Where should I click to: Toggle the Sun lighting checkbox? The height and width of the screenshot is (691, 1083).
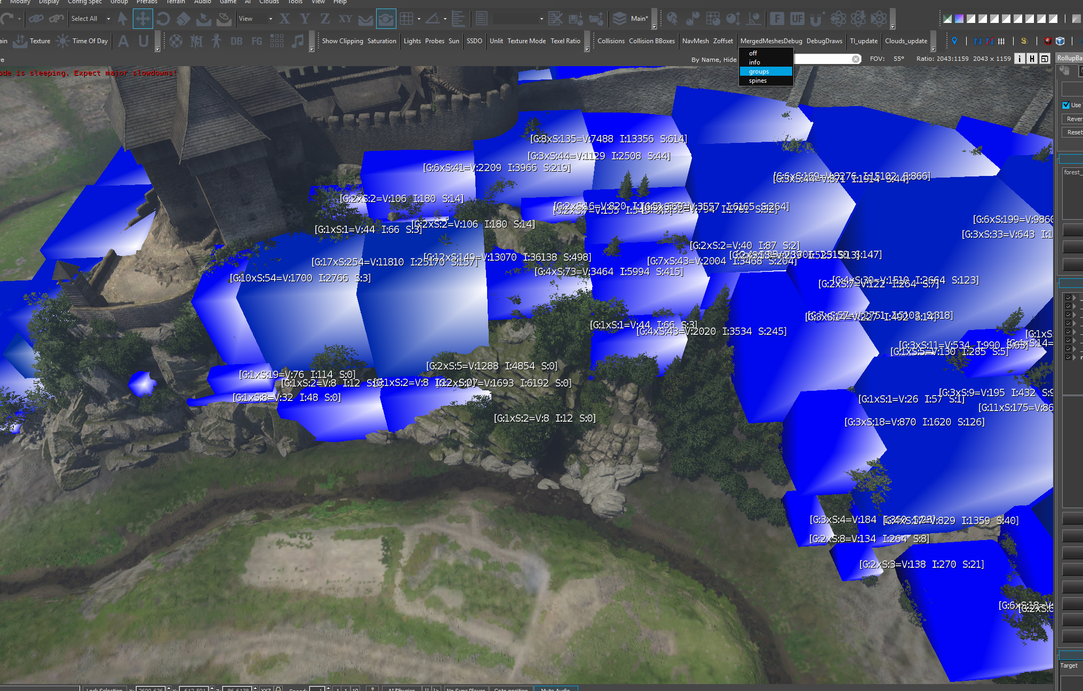click(453, 42)
